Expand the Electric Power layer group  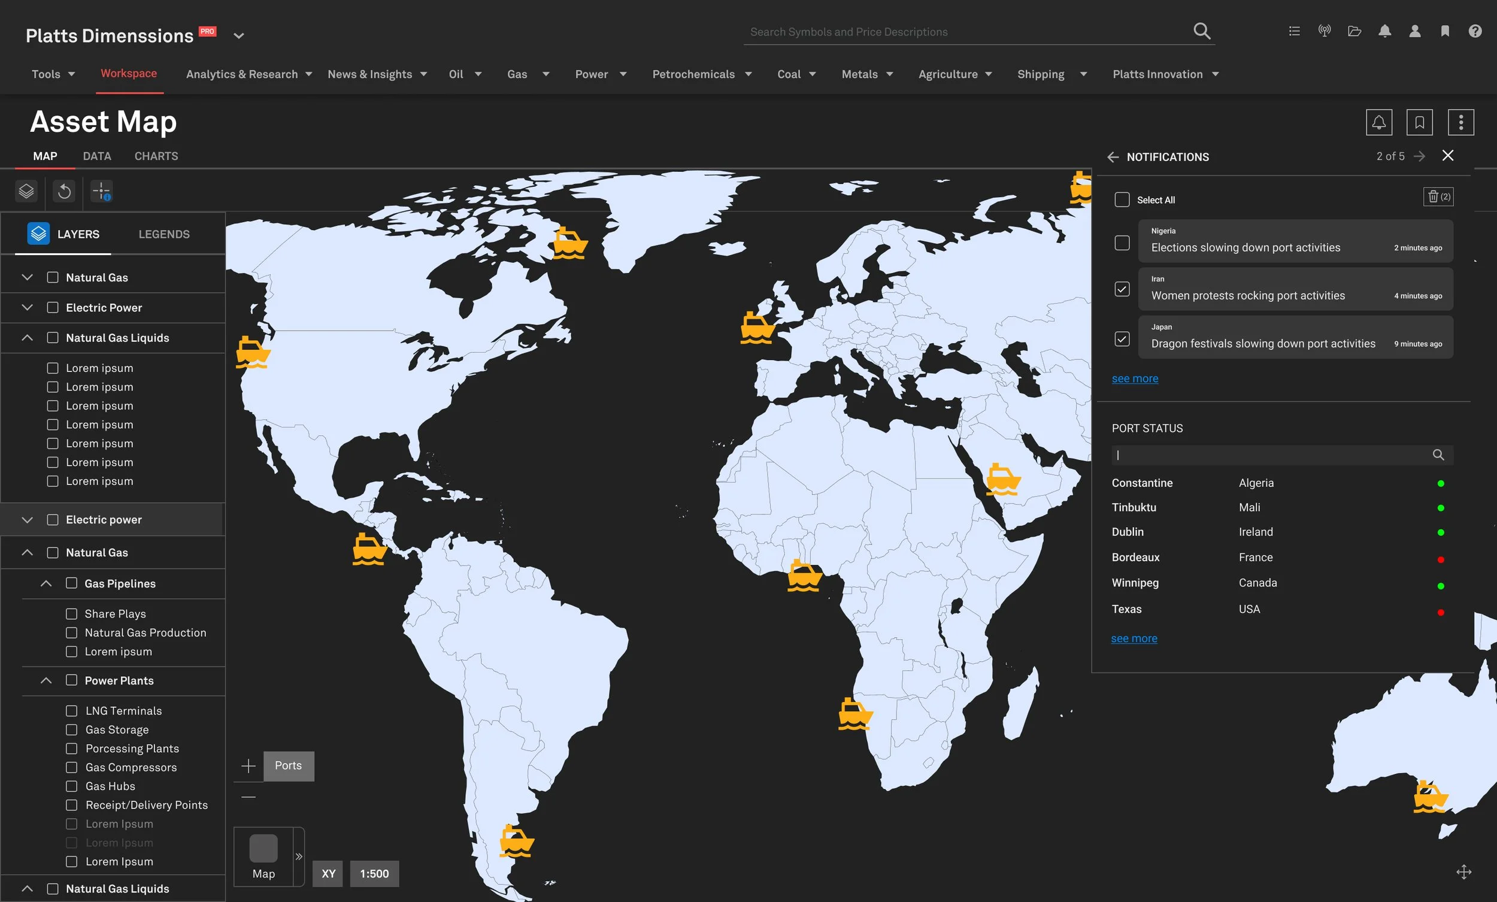(x=28, y=308)
